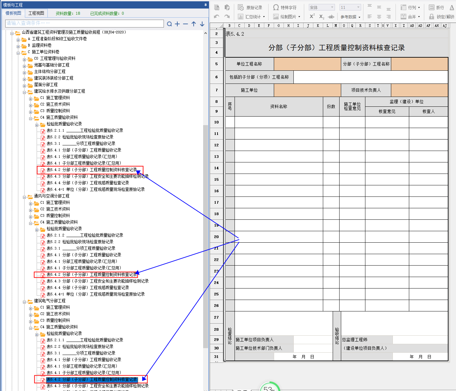This screenshot has height=391, width=456.
Task: Expand B 监理资料卷 node
Action: click(18, 46)
